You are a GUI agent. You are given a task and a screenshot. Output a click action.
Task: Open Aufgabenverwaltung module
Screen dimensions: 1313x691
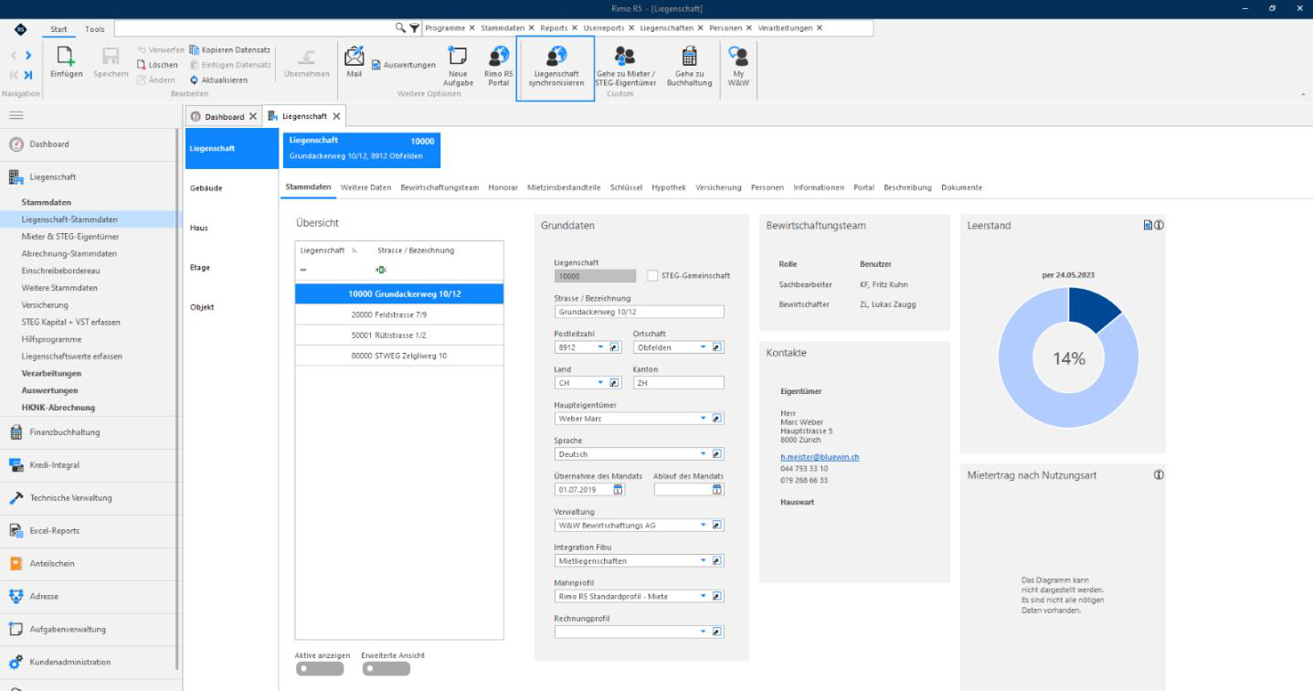click(68, 629)
